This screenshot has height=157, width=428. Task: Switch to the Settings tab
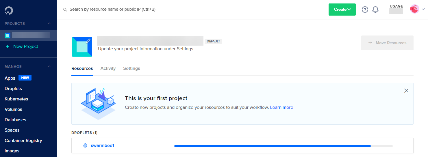pos(131,68)
